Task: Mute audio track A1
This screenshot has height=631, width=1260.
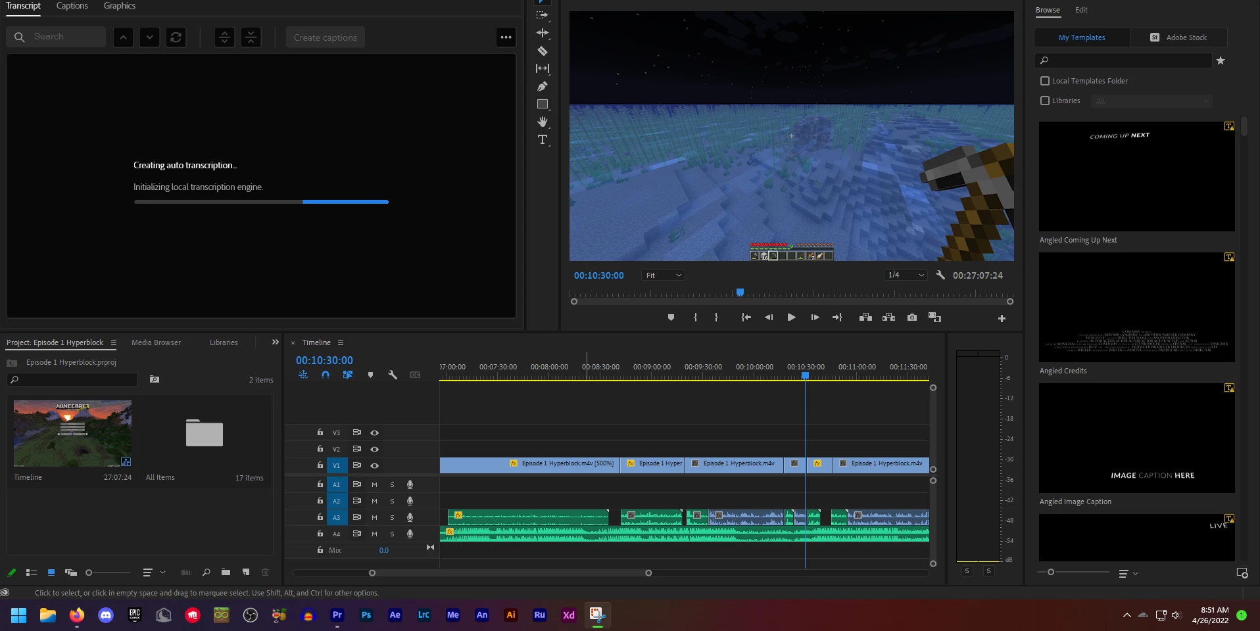Action: point(374,484)
